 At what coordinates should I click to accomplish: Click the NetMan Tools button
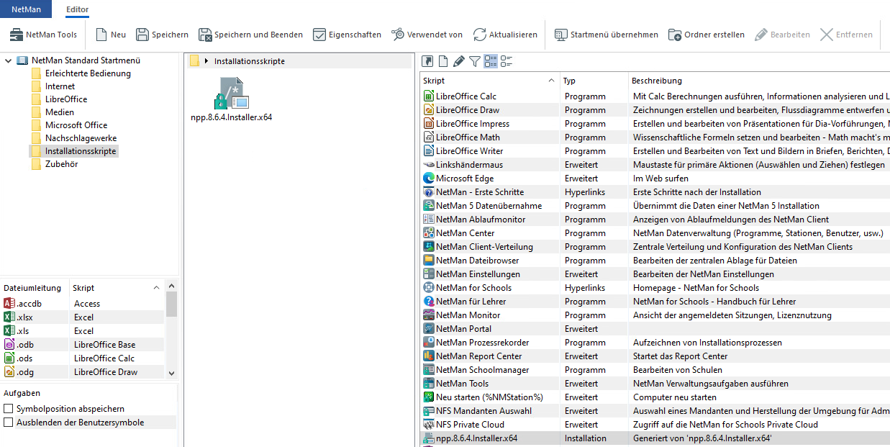(44, 33)
